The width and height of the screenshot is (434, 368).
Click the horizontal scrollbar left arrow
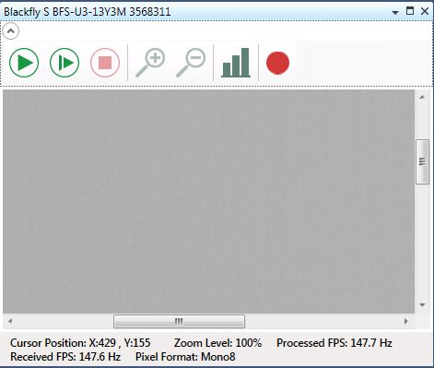(x=10, y=322)
